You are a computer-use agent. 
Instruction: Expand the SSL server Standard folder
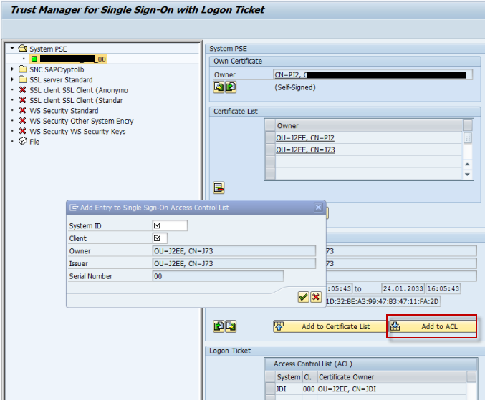[12, 79]
